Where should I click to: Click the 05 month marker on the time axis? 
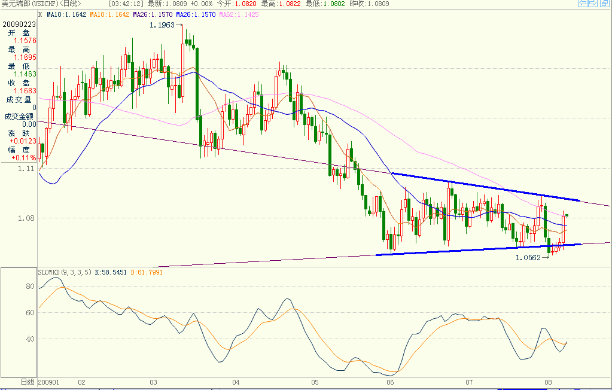(315, 382)
